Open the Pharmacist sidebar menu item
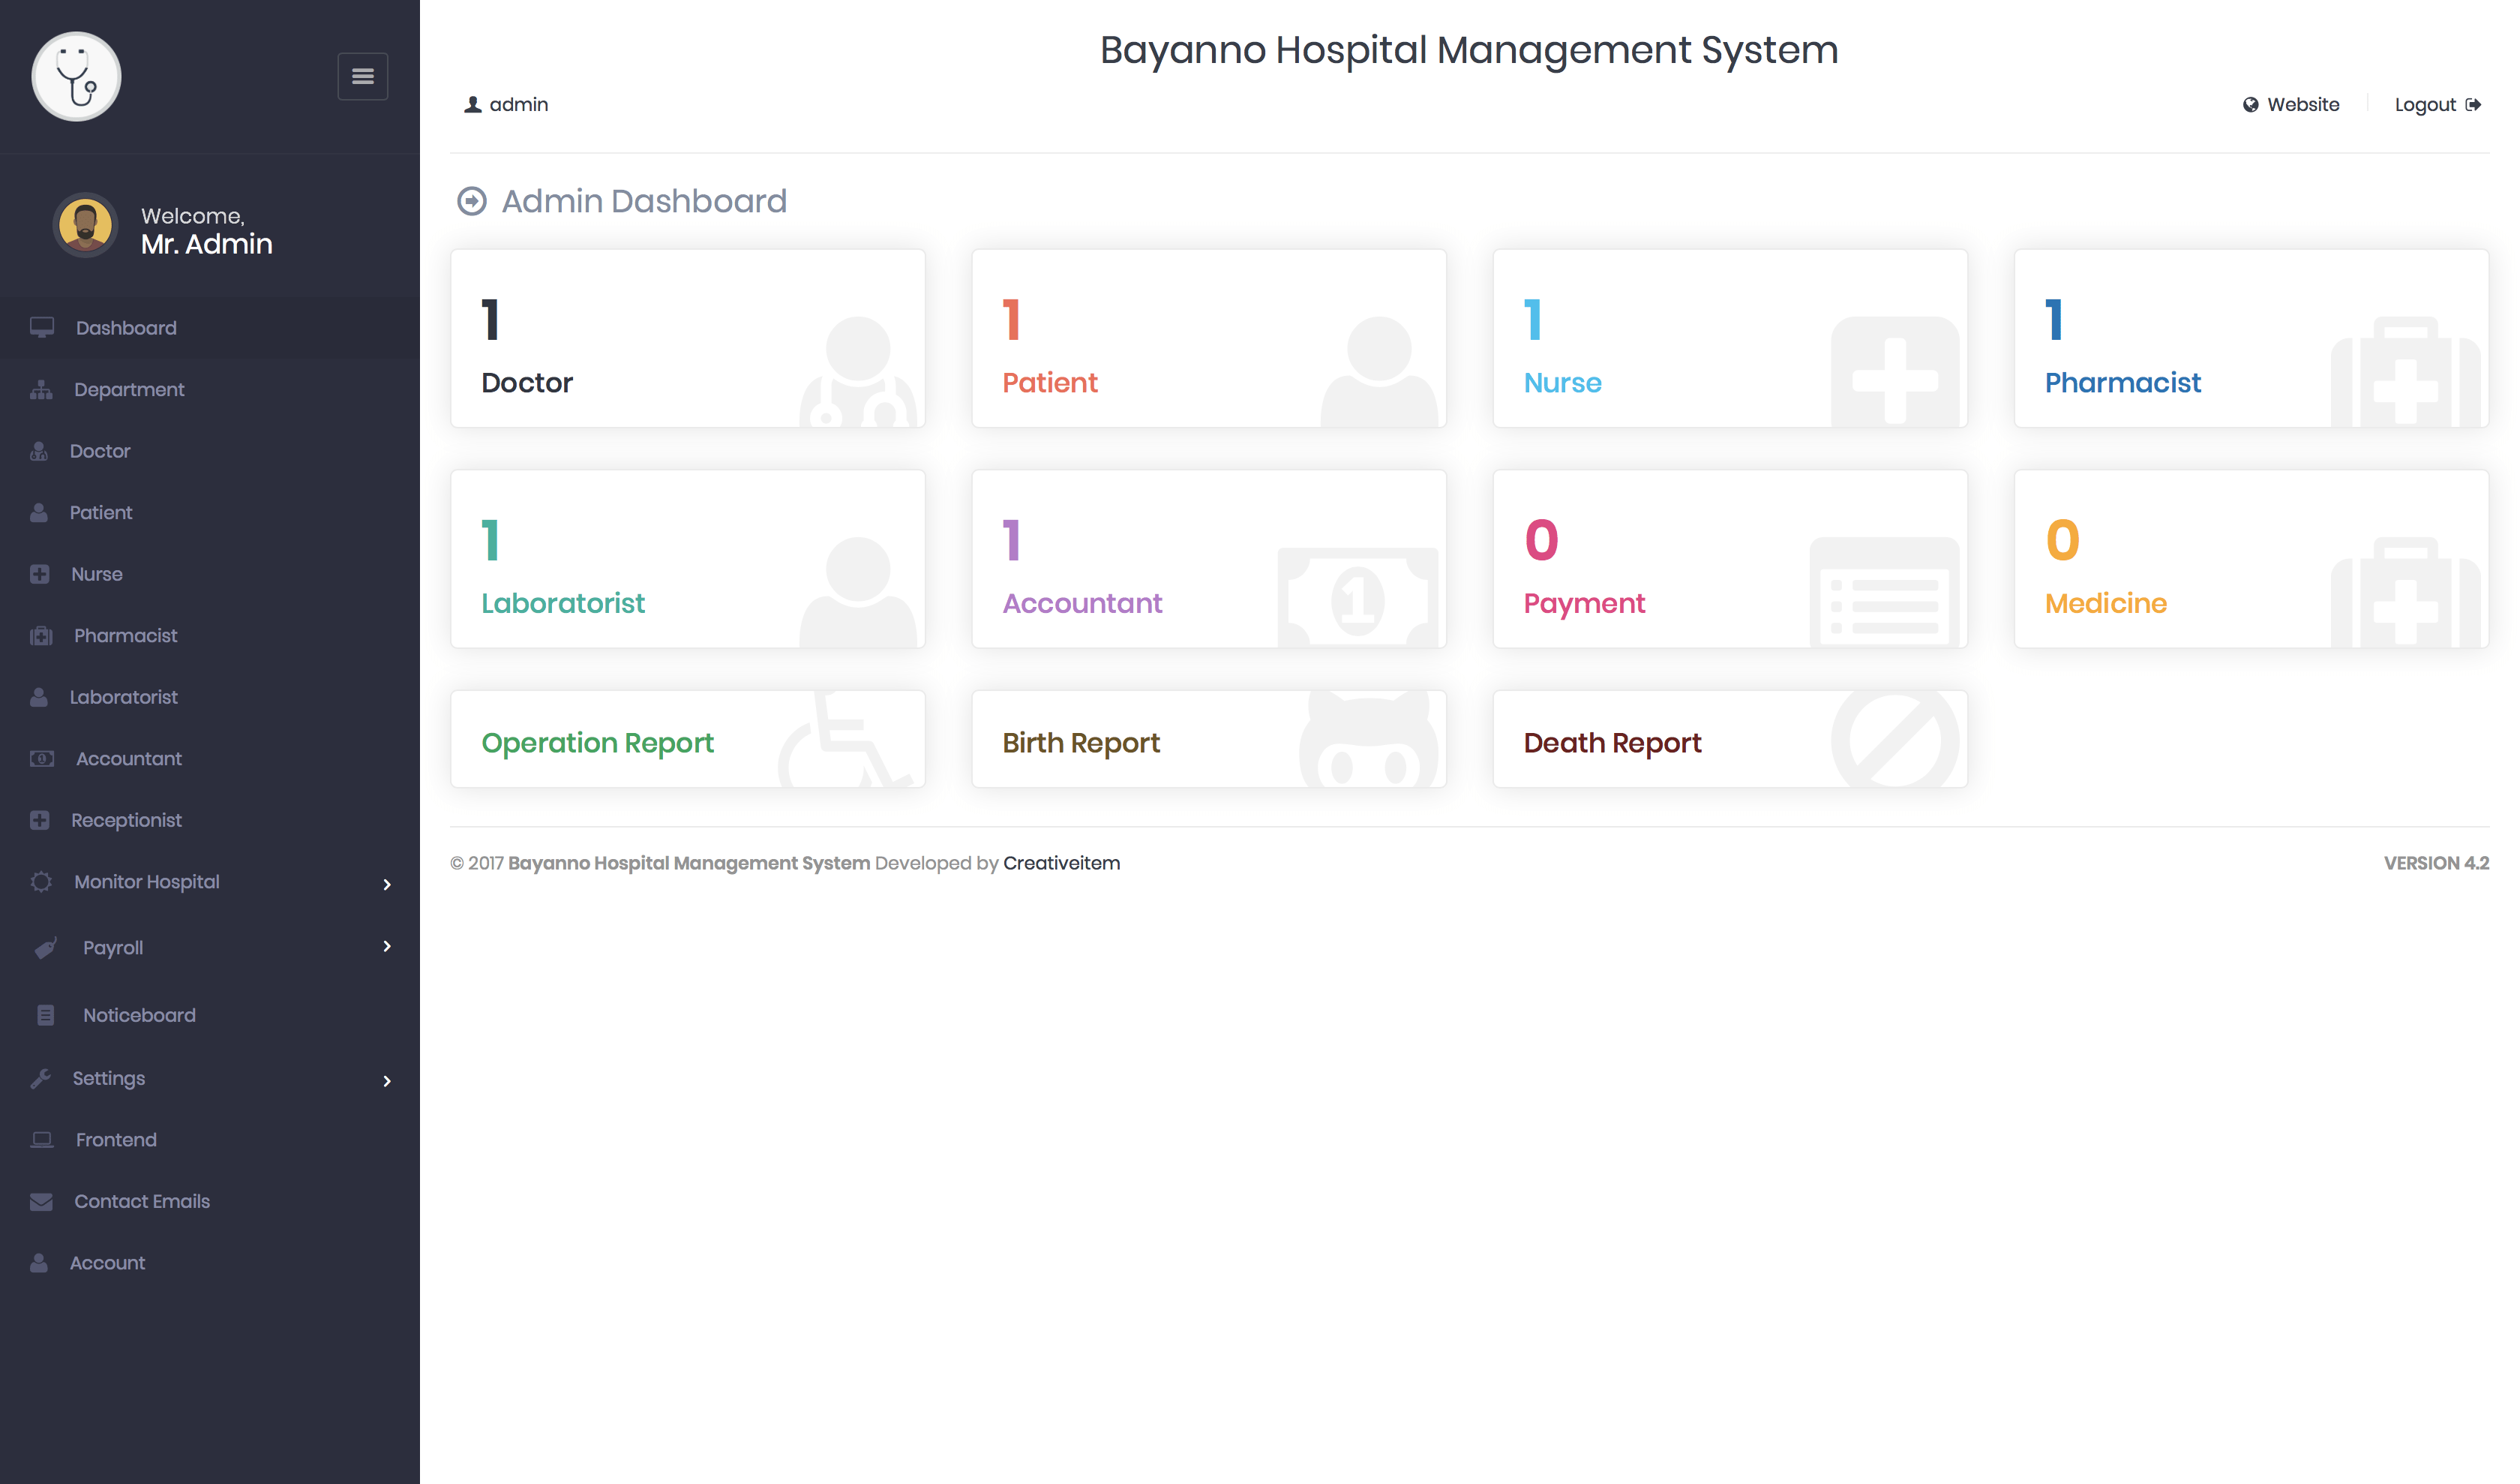The height and width of the screenshot is (1484, 2520). point(125,636)
